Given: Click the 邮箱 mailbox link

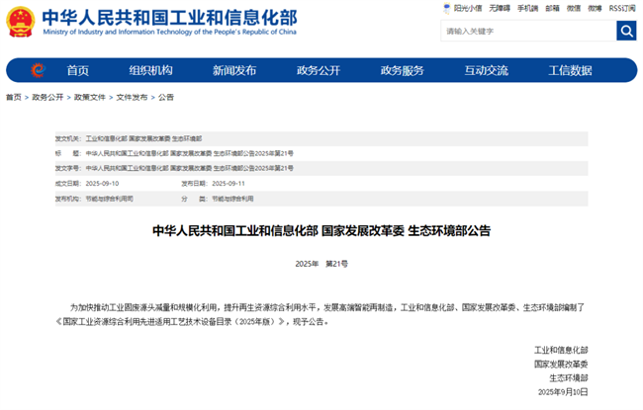Looking at the screenshot, I should [x=552, y=8].
